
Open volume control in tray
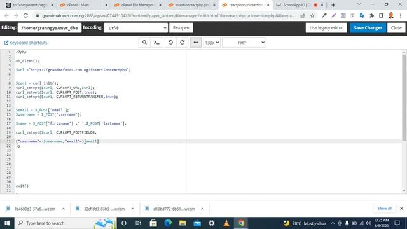point(368,223)
